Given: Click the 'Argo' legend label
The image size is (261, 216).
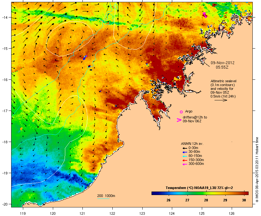Looking at the screenshot, I should point(189,111).
